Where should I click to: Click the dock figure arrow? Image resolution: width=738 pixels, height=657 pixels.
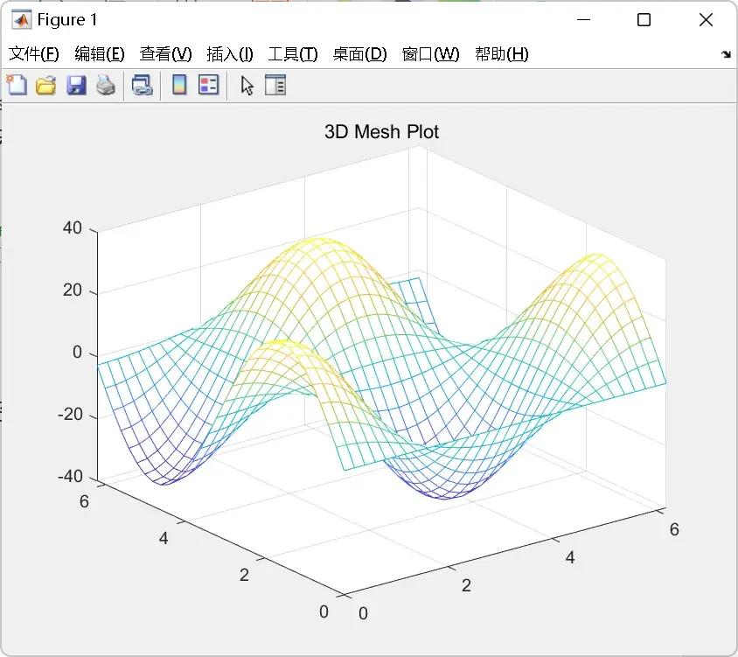726,54
